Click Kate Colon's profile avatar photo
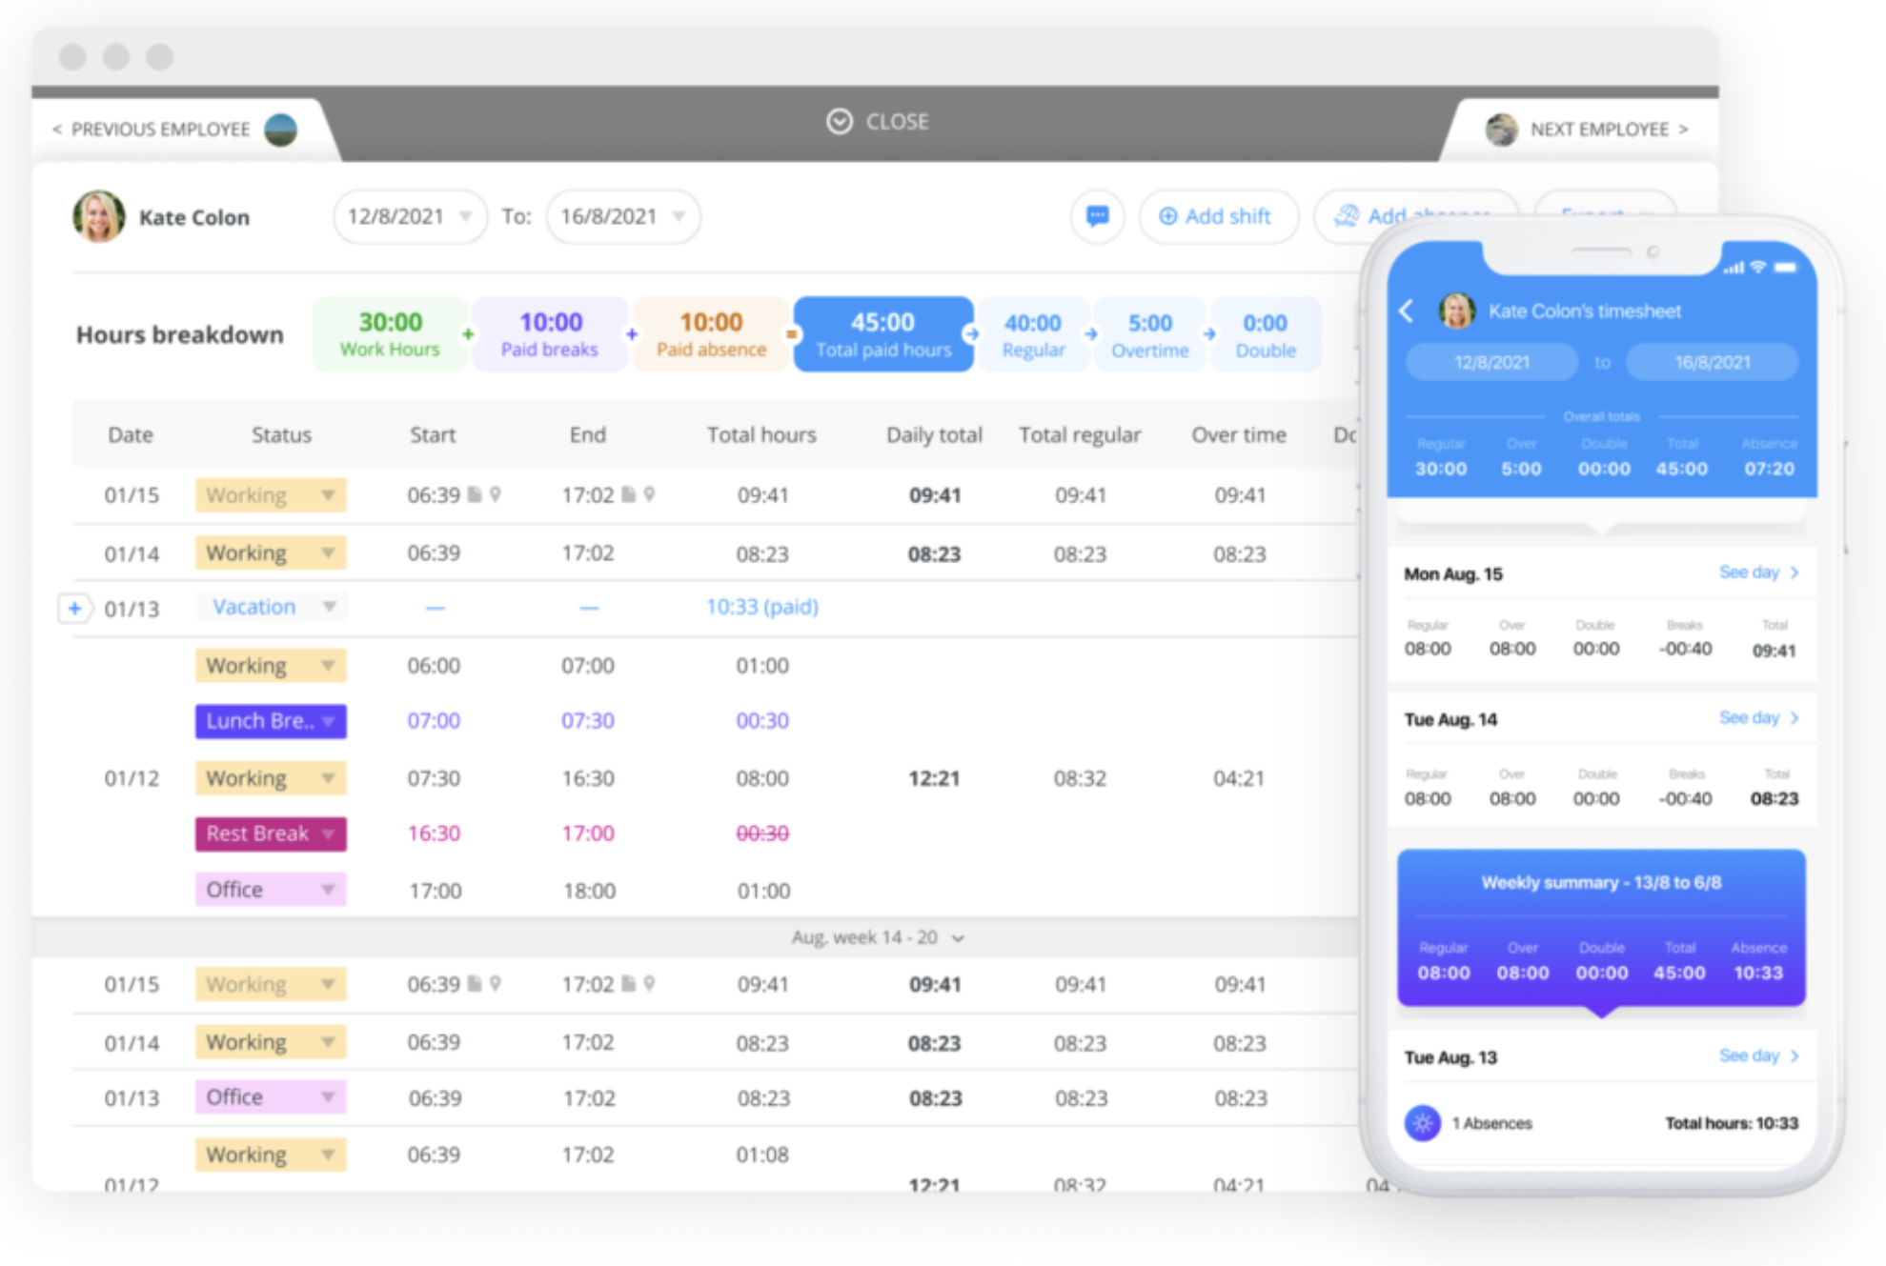This screenshot has width=1886, height=1266. 98,216
